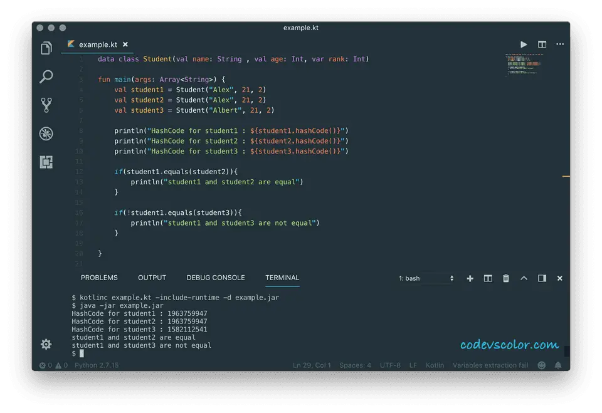This screenshot has width=602, height=413.
Task: Switch to the OUTPUT panel tab
Action: point(152,278)
